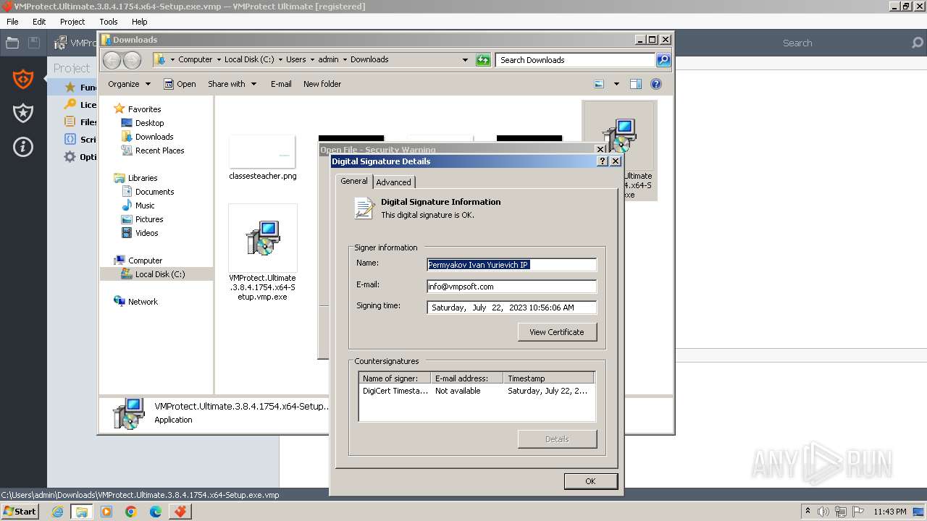Click Open in explorer toolbar
The width and height of the screenshot is (927, 521).
tap(180, 84)
